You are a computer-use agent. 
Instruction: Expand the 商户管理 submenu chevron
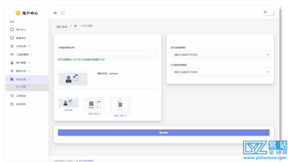point(29,63)
